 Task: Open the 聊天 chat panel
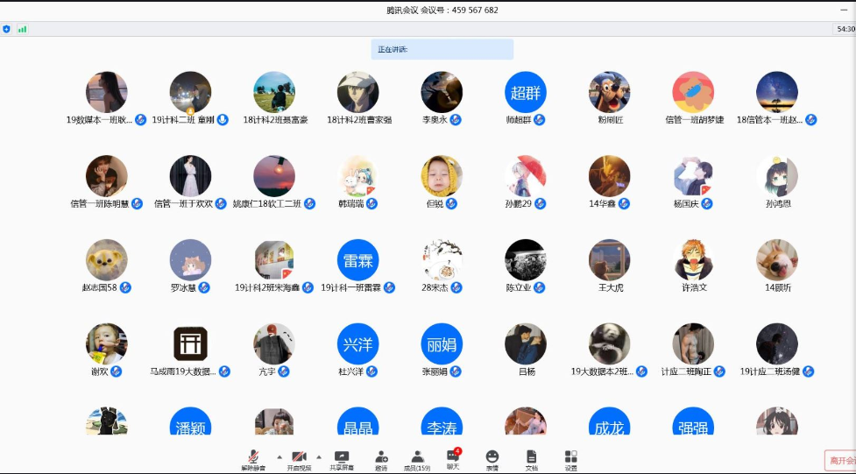(452, 460)
